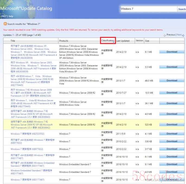
Task: Click the RSS feed icon beside search results
Action: pos(5,24)
